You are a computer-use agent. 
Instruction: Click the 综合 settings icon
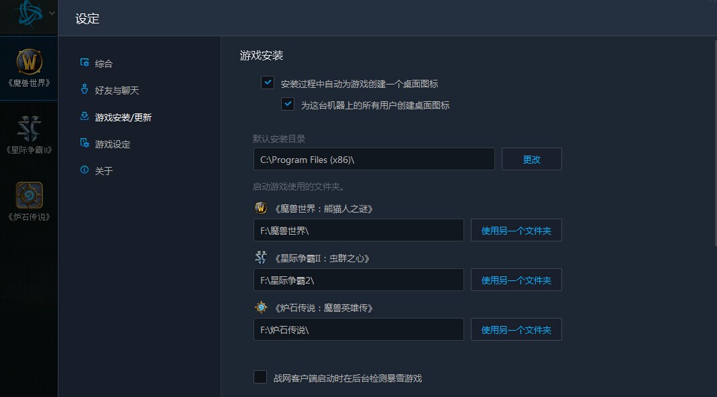tap(85, 62)
